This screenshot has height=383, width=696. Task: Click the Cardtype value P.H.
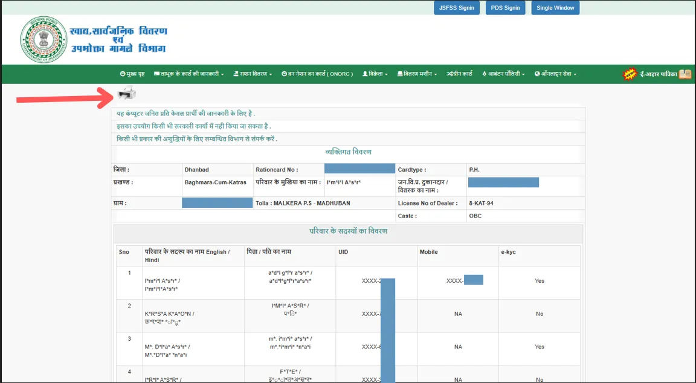click(474, 170)
